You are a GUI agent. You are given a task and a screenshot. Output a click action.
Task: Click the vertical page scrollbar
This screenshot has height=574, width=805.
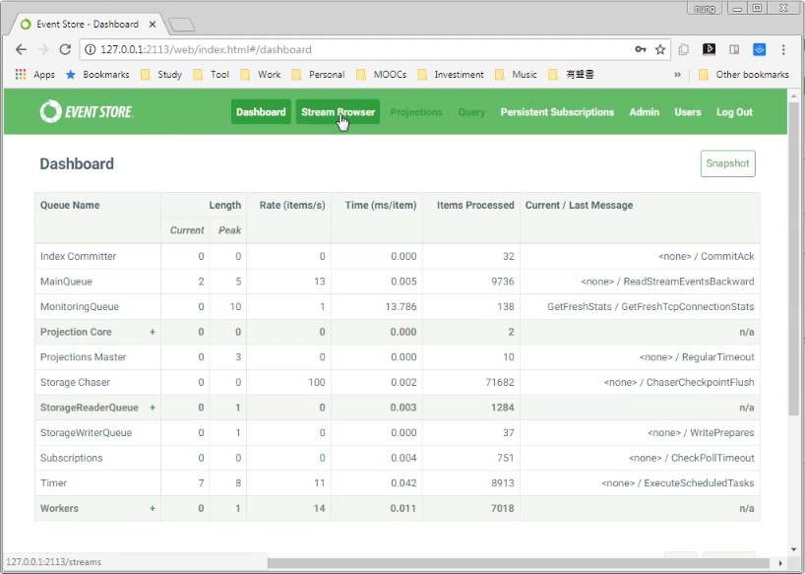[794, 259]
